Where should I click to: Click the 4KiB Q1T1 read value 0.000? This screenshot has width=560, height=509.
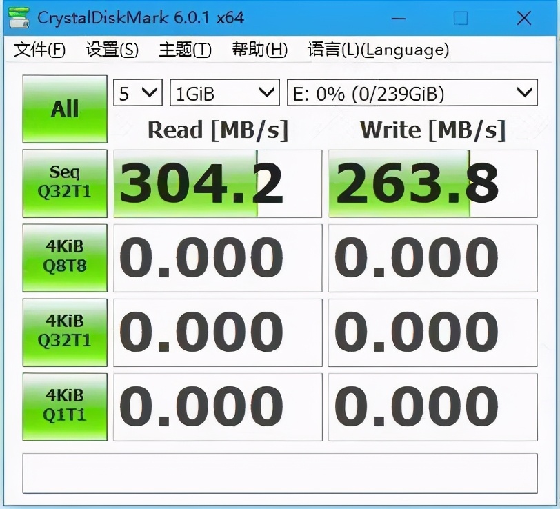coord(217,407)
